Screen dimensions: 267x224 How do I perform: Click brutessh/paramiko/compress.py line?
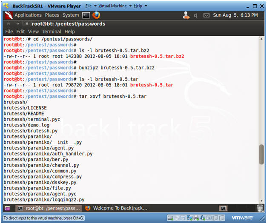(43, 177)
